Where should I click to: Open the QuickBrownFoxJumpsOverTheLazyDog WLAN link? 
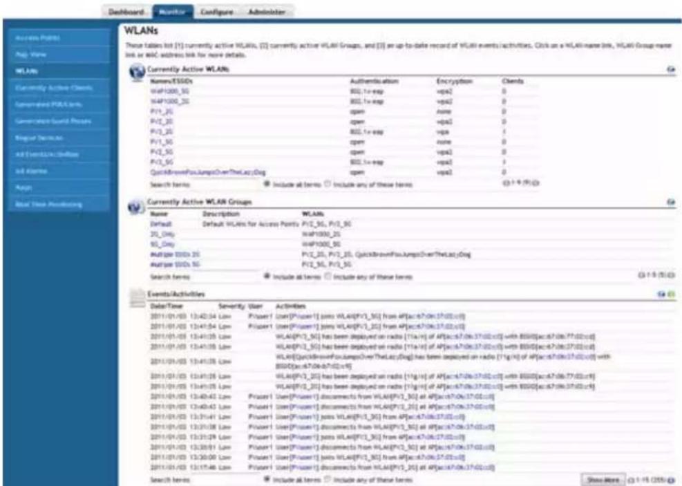(x=208, y=172)
